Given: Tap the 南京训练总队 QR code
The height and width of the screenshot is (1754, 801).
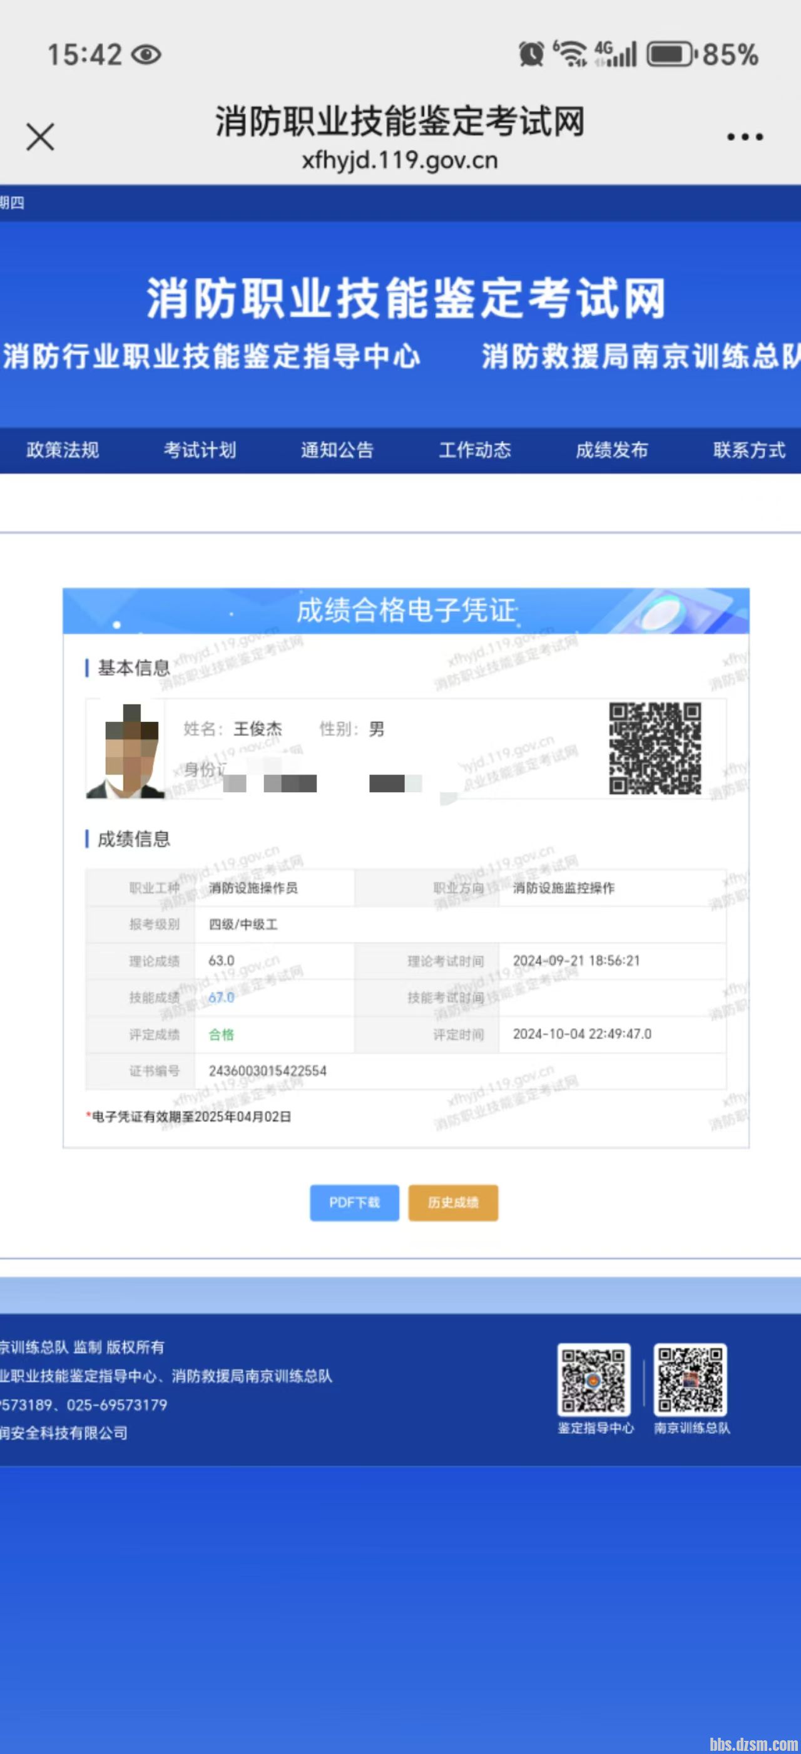Looking at the screenshot, I should tap(690, 1379).
